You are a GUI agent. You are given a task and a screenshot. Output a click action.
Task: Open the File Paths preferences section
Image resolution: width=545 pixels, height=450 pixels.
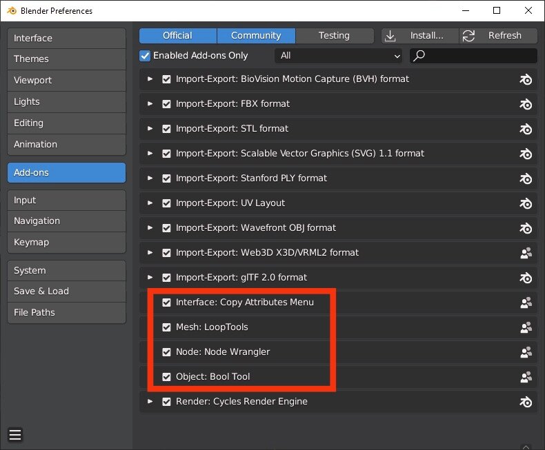click(x=66, y=313)
